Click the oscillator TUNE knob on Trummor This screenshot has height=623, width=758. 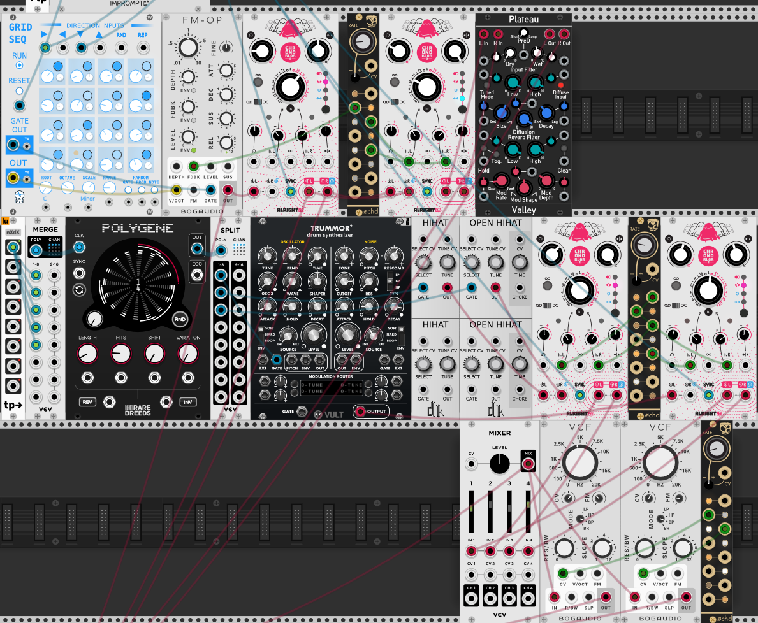coord(267,255)
